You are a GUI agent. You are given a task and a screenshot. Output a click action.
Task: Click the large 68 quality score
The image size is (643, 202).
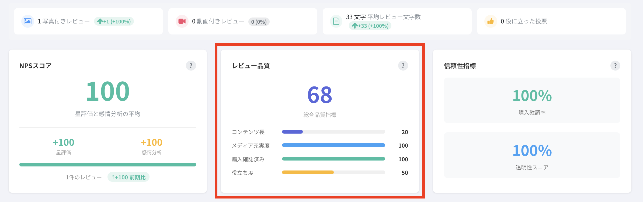[320, 95]
